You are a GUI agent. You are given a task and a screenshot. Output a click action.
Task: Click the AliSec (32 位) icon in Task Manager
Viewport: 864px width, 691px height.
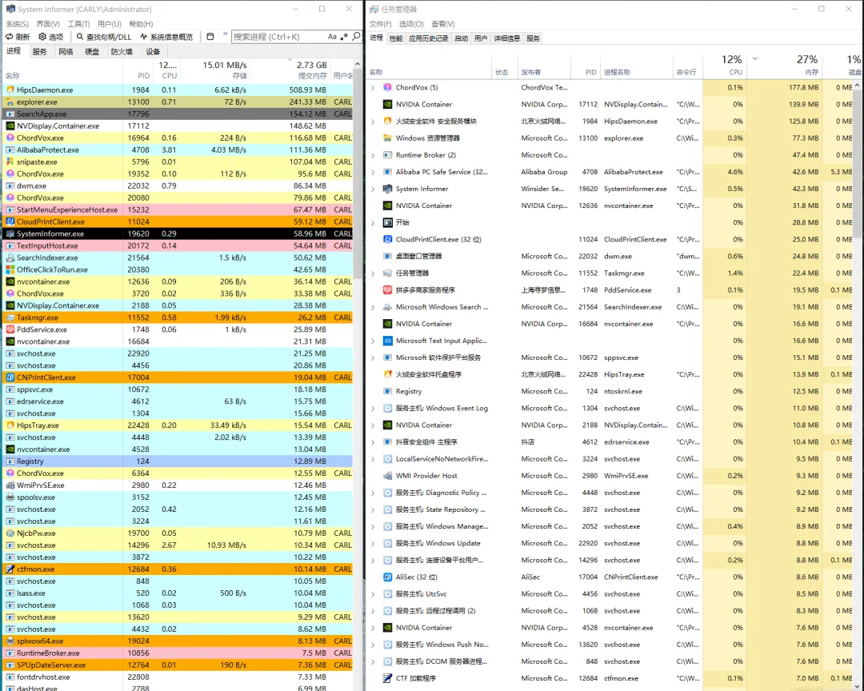click(x=387, y=577)
